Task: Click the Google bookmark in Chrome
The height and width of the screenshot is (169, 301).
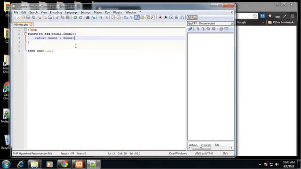Action: [x=241, y=23]
